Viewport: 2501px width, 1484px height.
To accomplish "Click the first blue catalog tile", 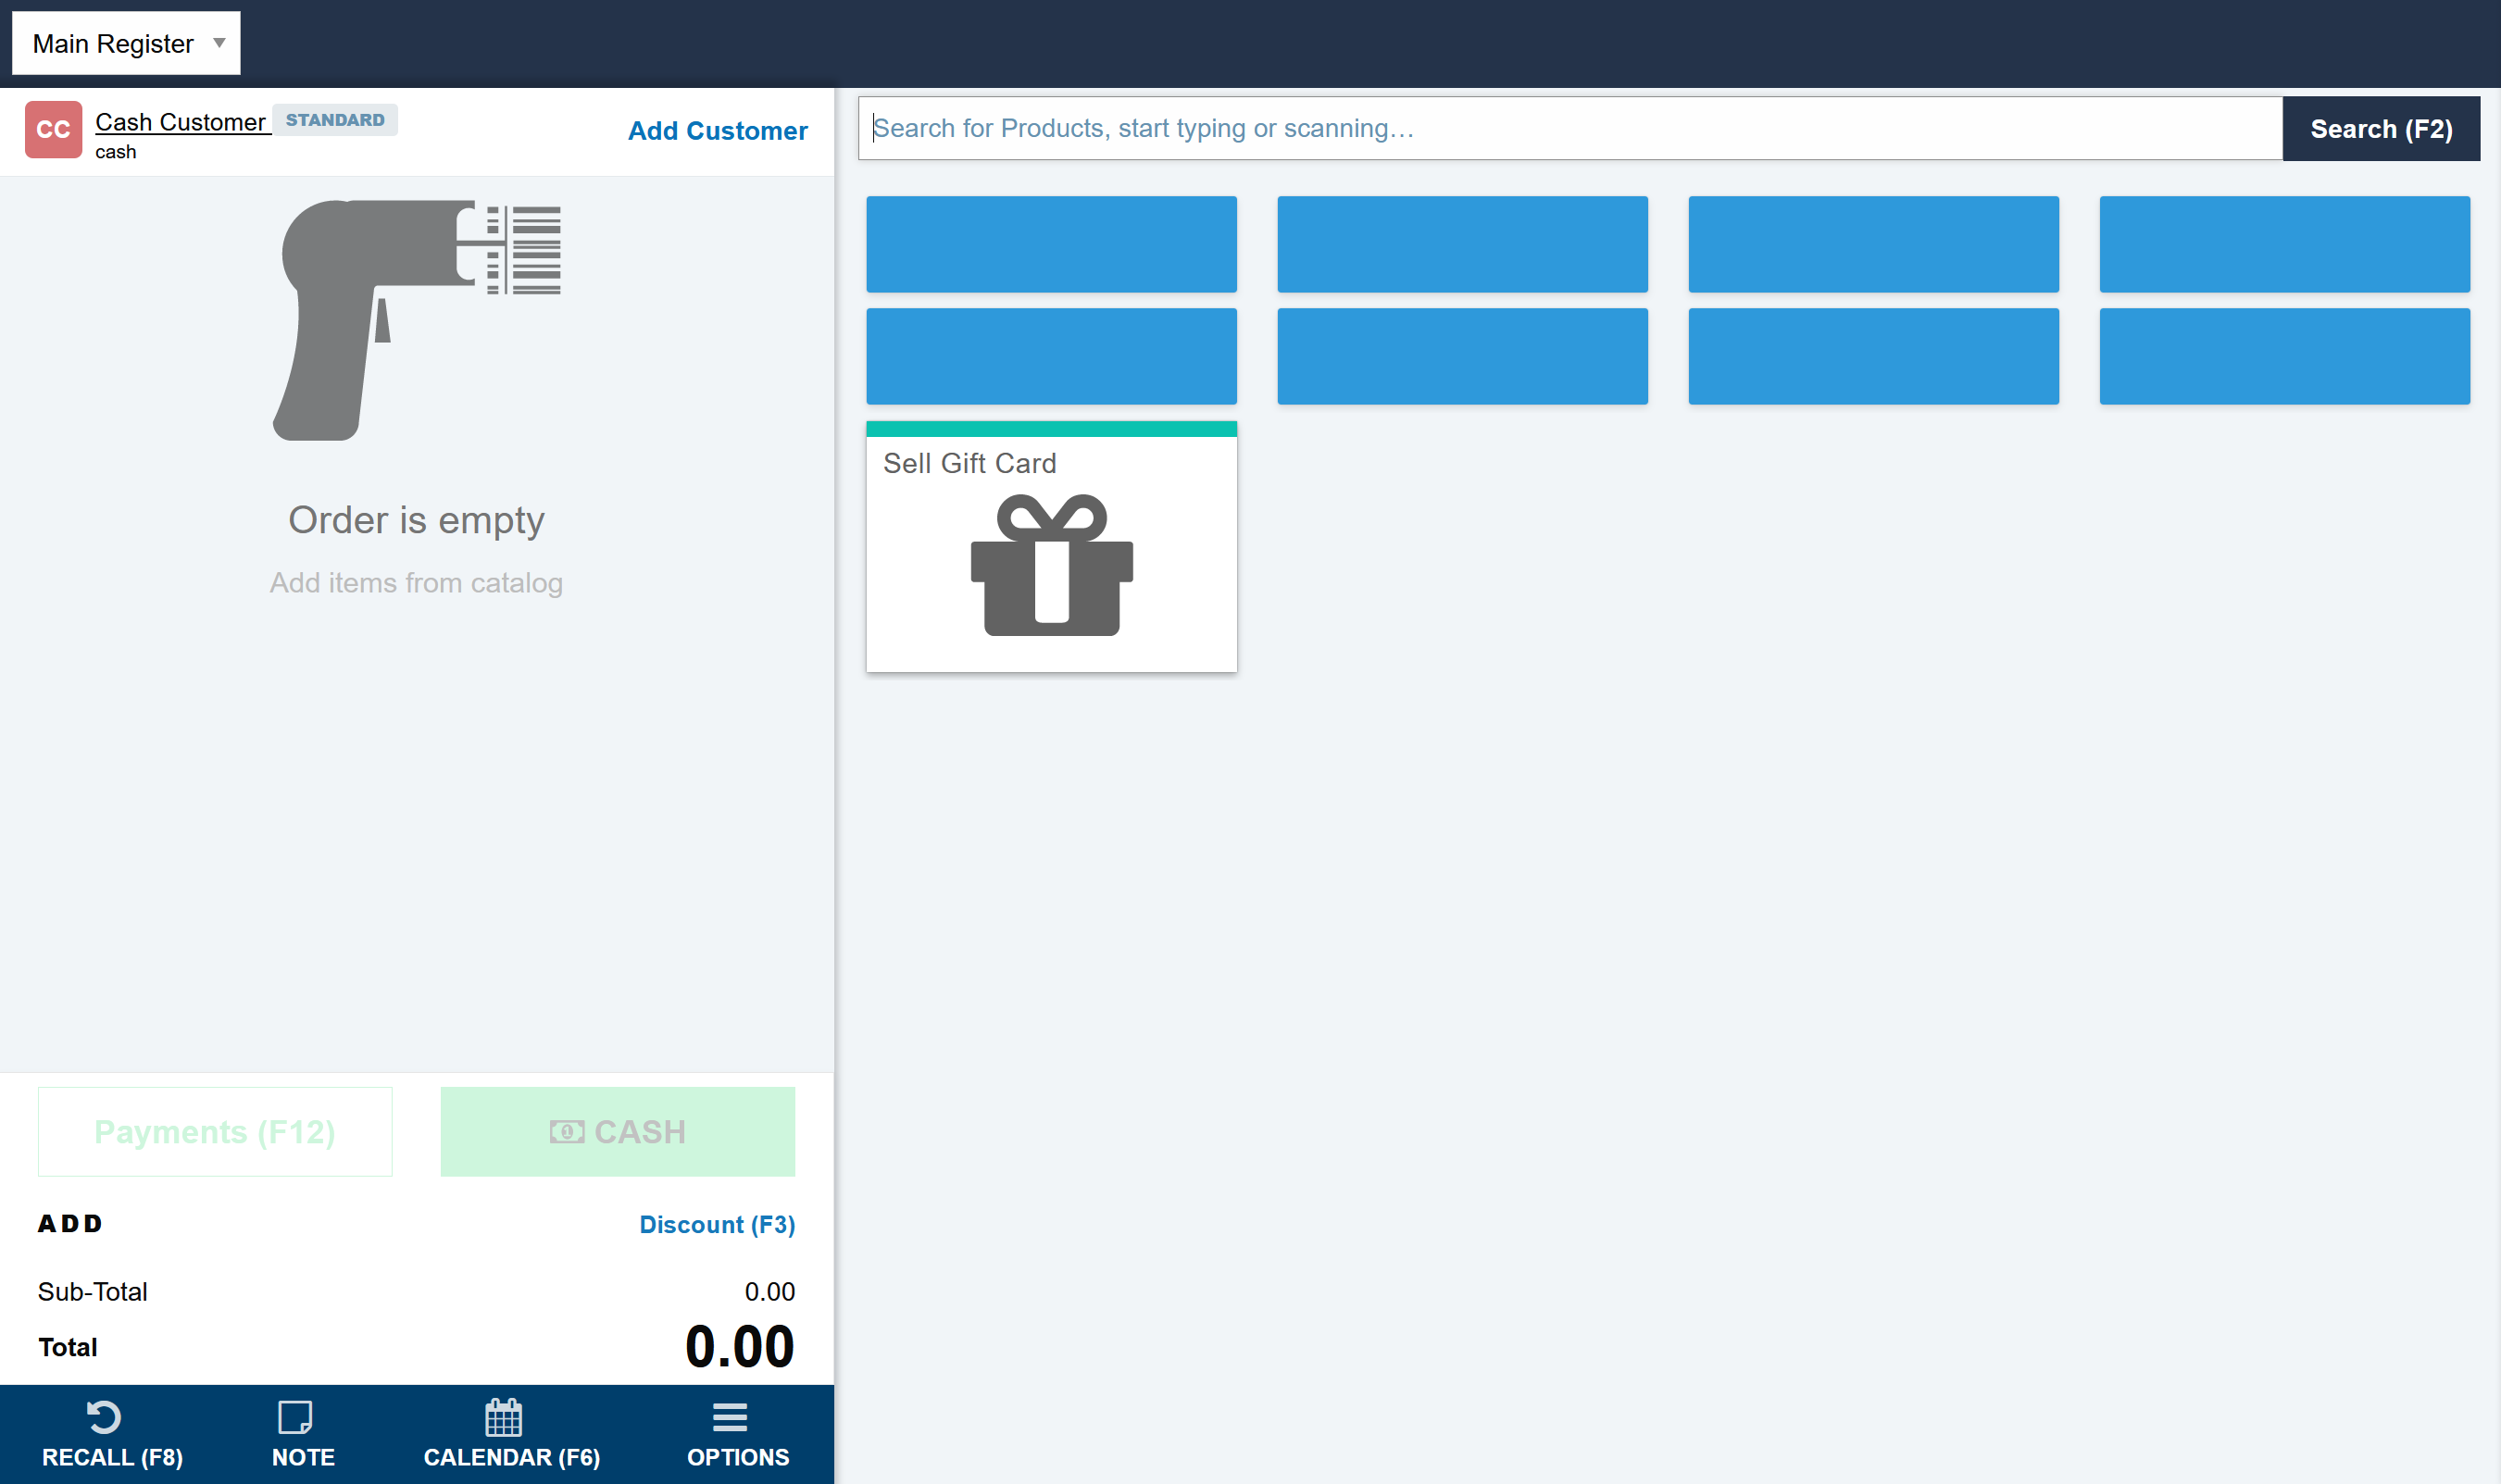I will coord(1051,245).
